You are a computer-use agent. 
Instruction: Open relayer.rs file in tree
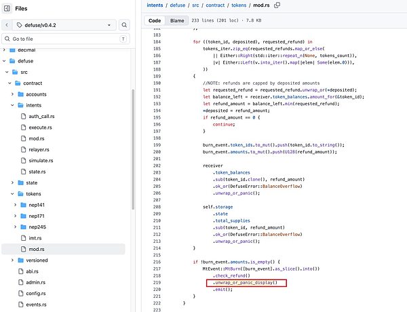(39, 150)
